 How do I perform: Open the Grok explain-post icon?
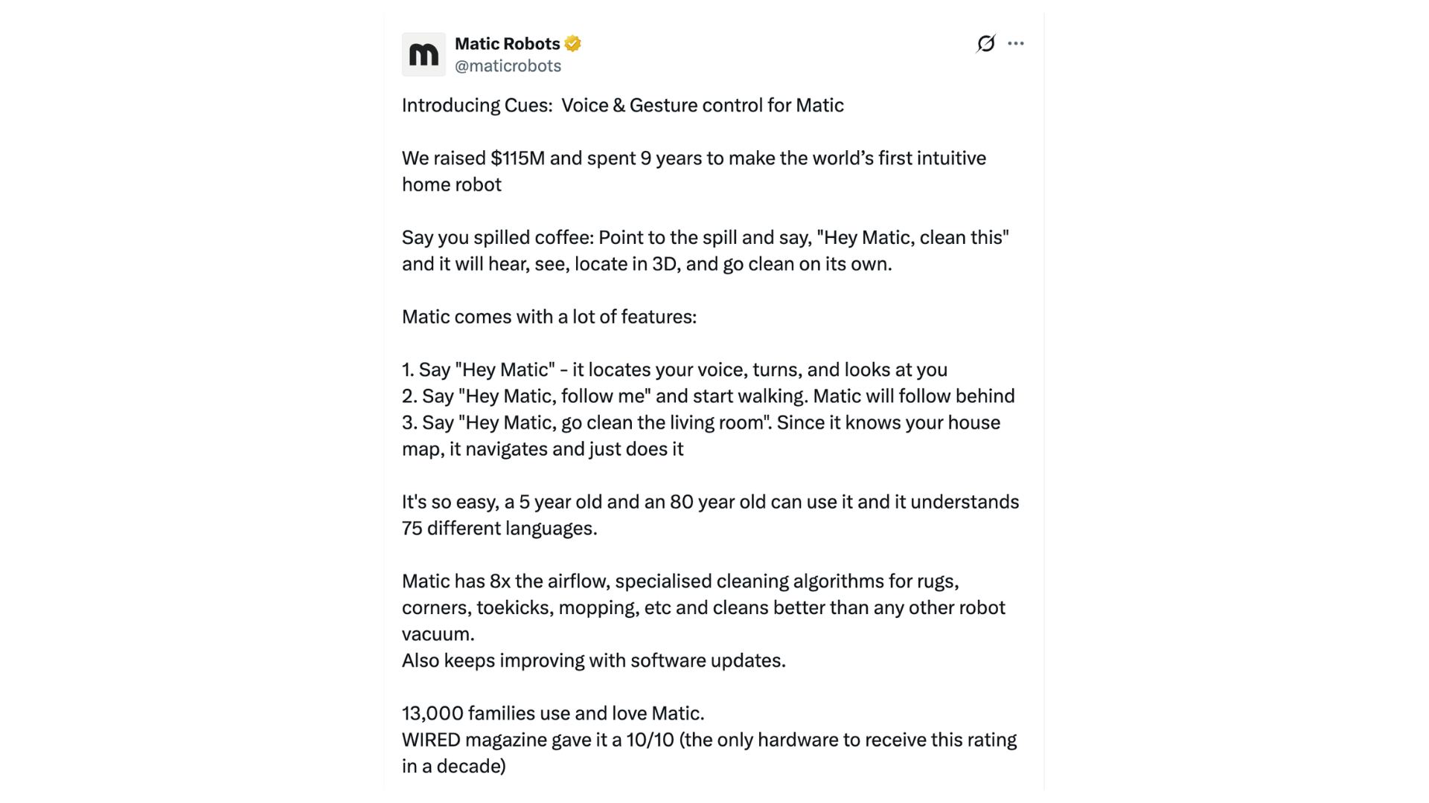[985, 43]
